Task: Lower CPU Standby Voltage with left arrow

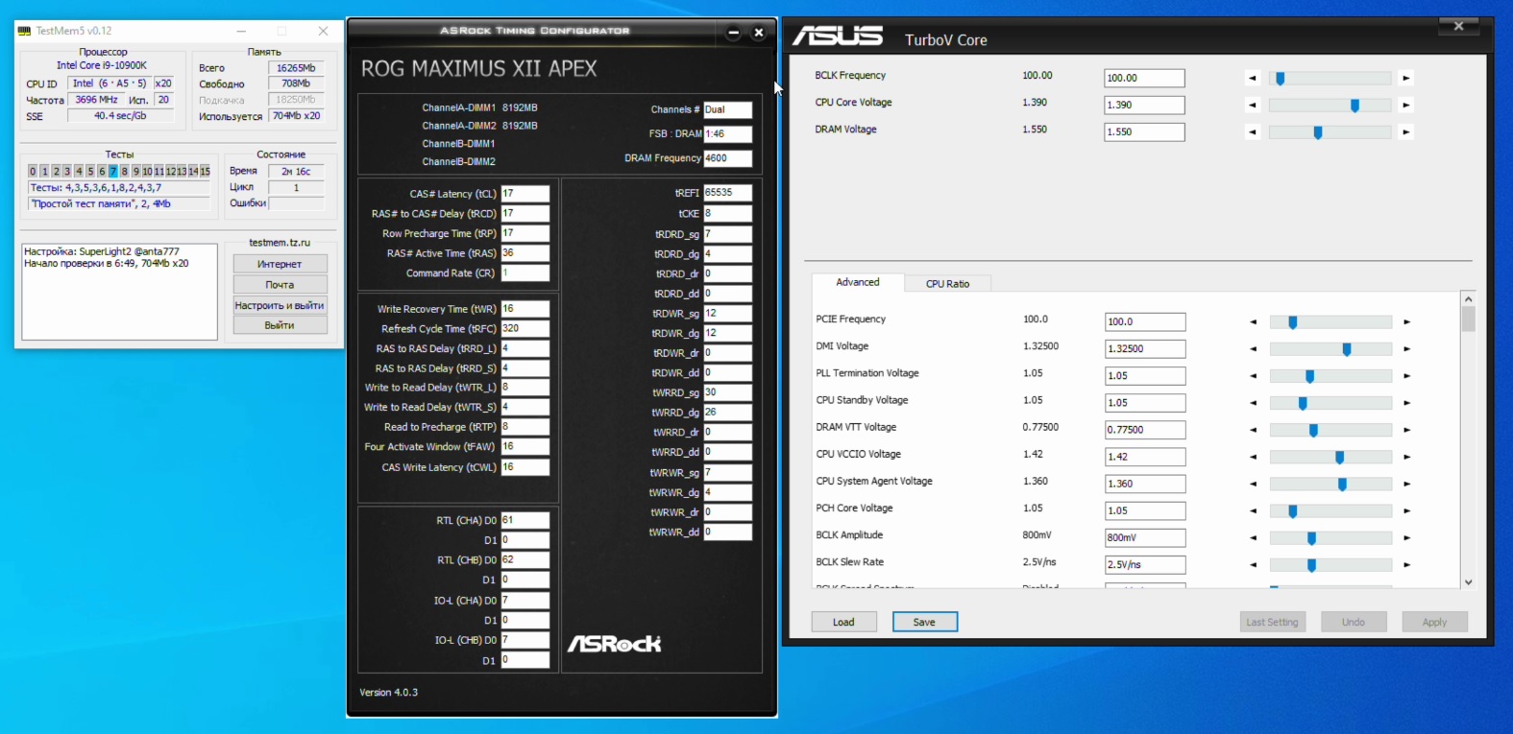Action: pyautogui.click(x=1253, y=403)
